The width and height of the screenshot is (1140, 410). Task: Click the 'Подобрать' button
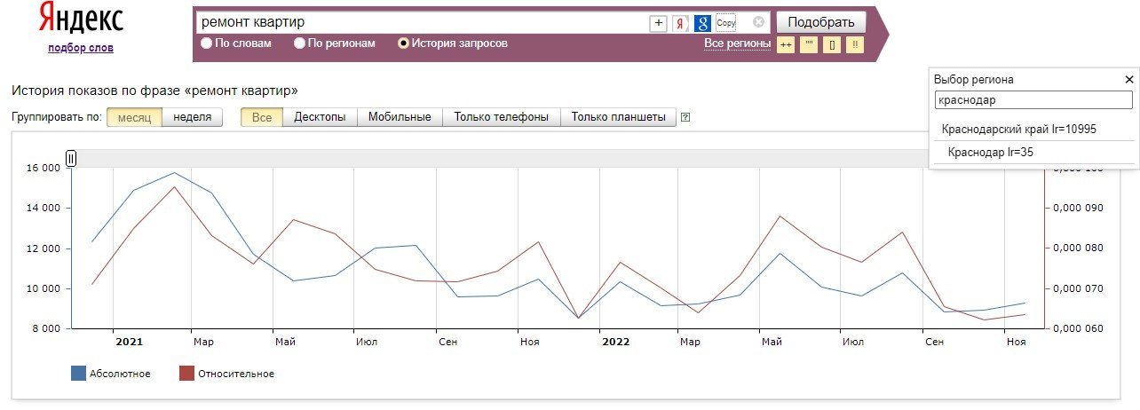coord(821,22)
